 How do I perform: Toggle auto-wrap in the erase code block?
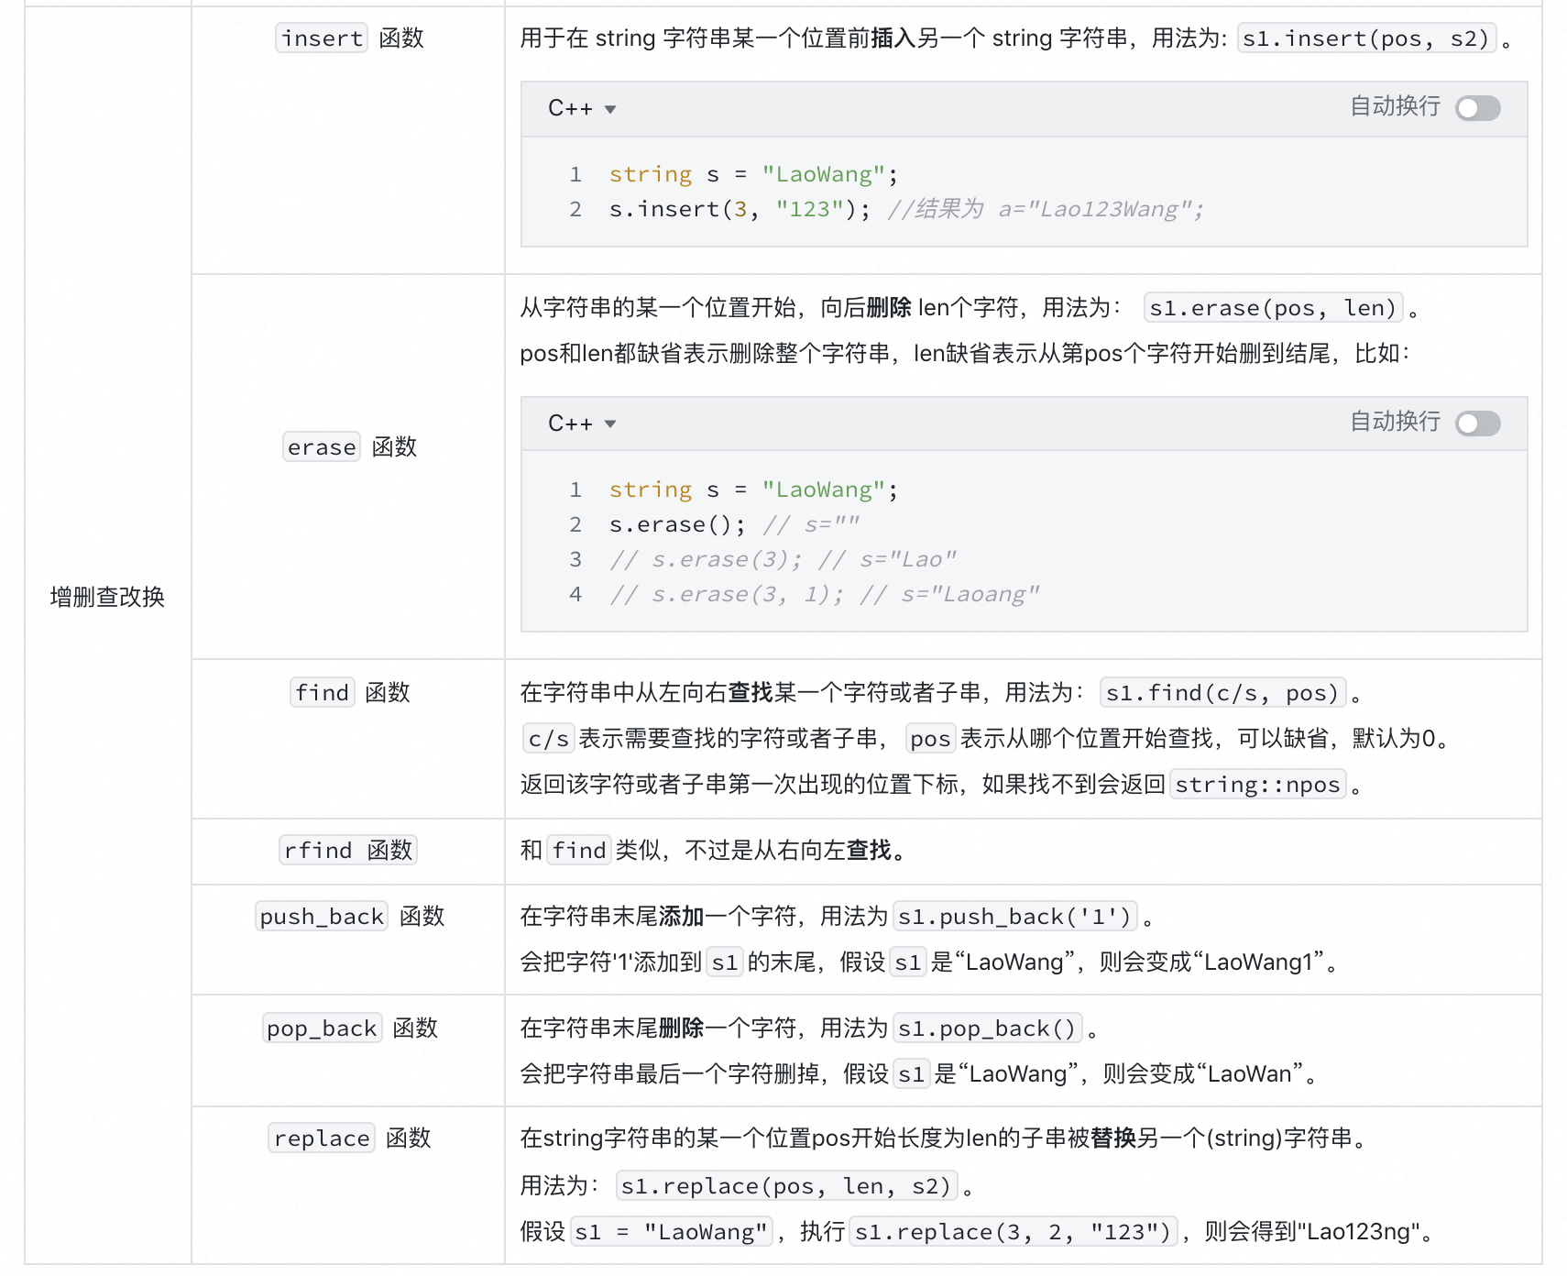[1478, 423]
